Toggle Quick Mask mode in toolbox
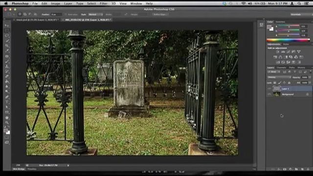313x176 pixels. pos(6,137)
